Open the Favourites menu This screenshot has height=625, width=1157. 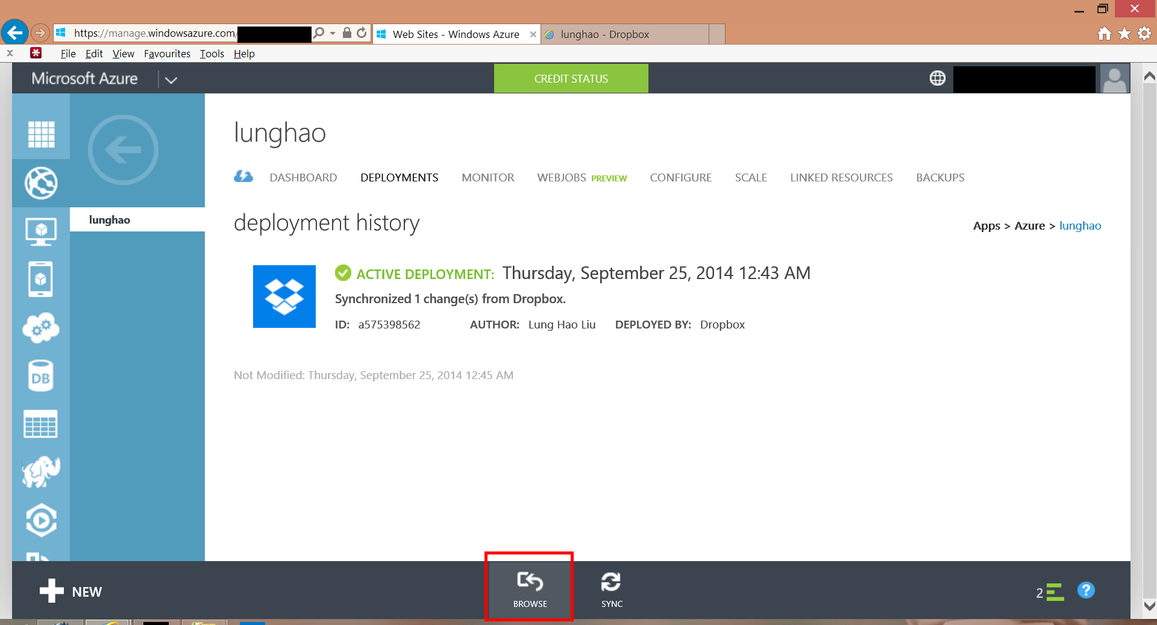click(167, 54)
